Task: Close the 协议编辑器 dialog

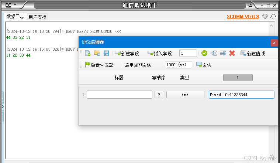Action: (x=274, y=43)
